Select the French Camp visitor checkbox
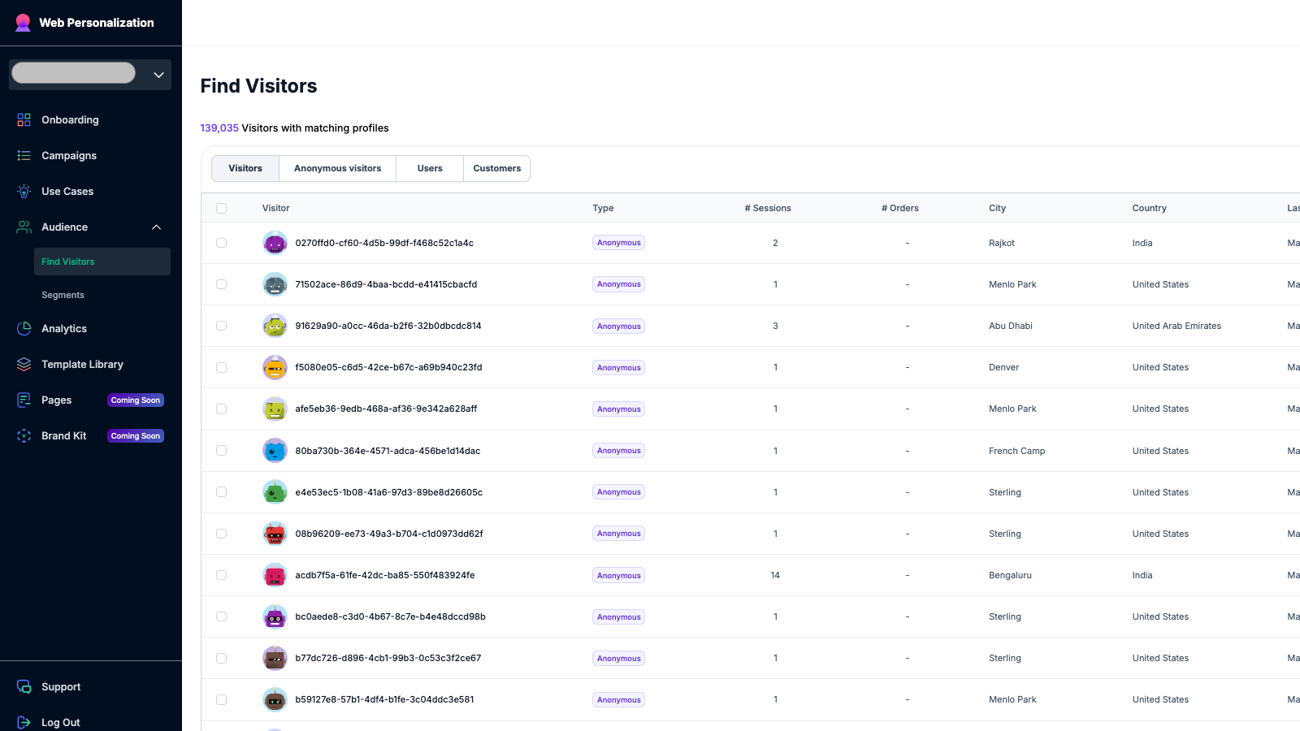Viewport: 1300px width, 731px height. pyautogui.click(x=222, y=451)
